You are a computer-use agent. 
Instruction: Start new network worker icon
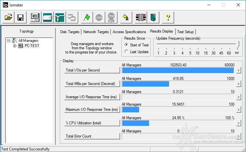(x=60, y=17)
